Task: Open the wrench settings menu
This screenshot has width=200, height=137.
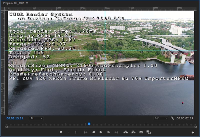Action: coord(172,118)
